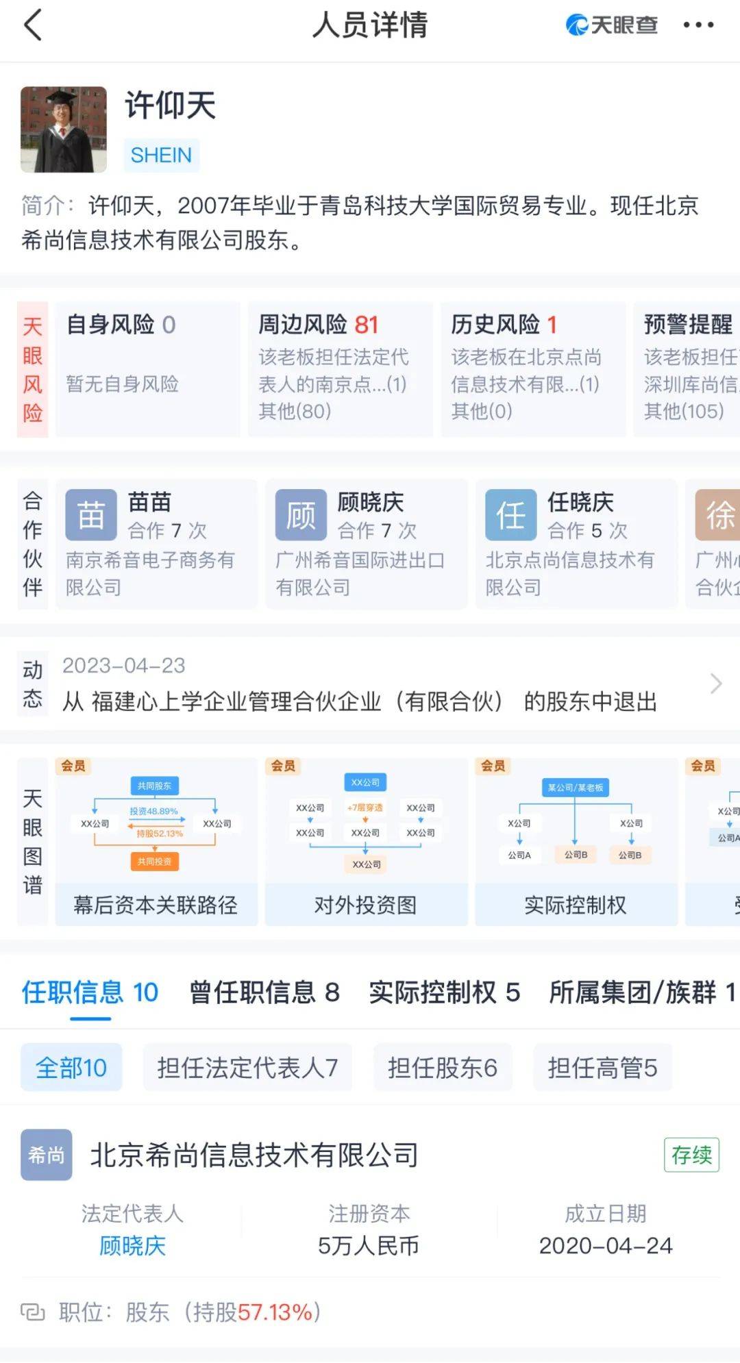The width and height of the screenshot is (740, 1363).
Task: Switch to the 实际控制权 5 tab
Action: (x=445, y=992)
